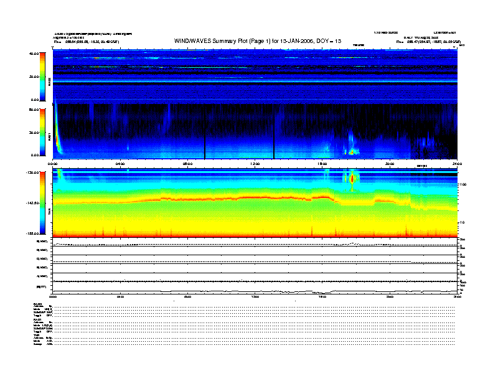The image size is (493, 381).
Task: Click the vertical TNR panel label
Action: (x=49, y=212)
